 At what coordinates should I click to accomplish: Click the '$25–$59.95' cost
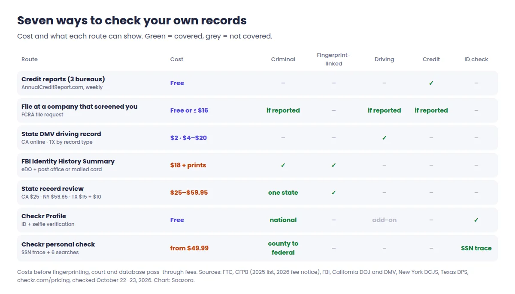coord(189,193)
